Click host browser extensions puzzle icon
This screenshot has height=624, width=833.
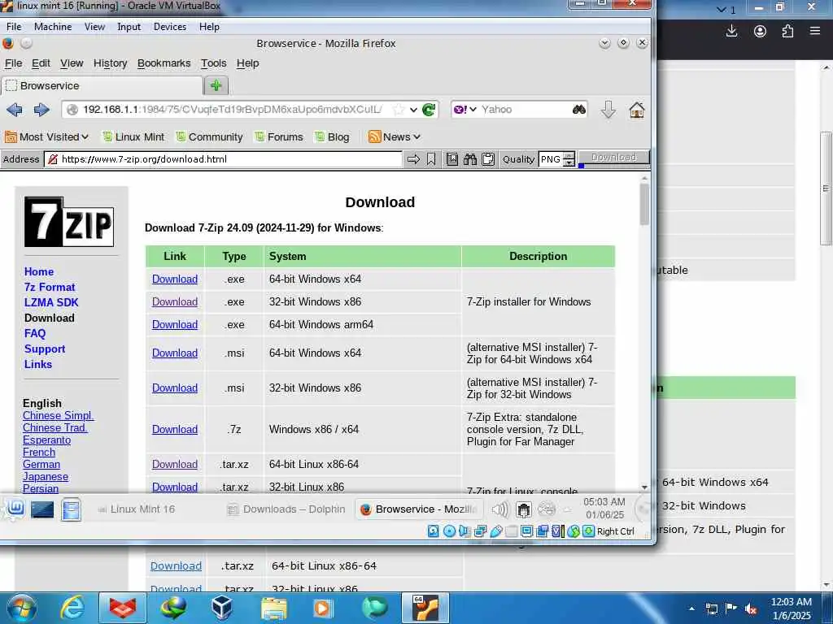(787, 31)
